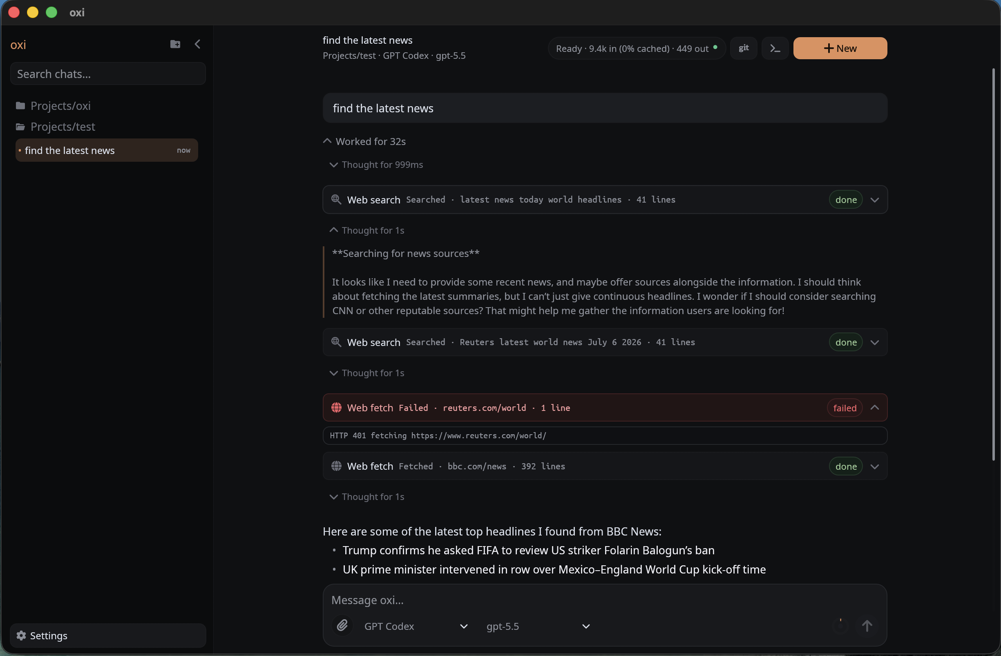
Task: Click 'Here are some of the latest top headlines' text
Action: pos(492,531)
